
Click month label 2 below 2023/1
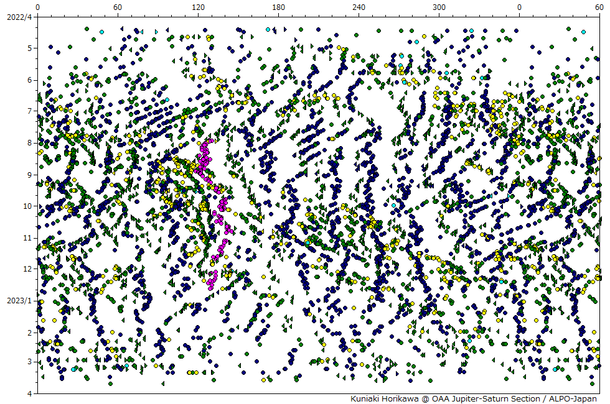point(30,333)
